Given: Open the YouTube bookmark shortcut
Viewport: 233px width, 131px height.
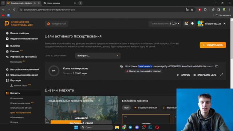Looking at the screenshot, I should (3, 15).
